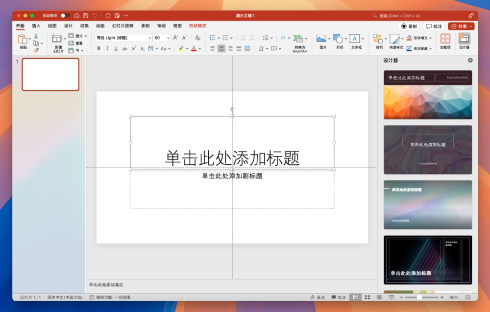Open the Shape Format (形状格式) tab
This screenshot has width=490, height=312.
tap(197, 26)
